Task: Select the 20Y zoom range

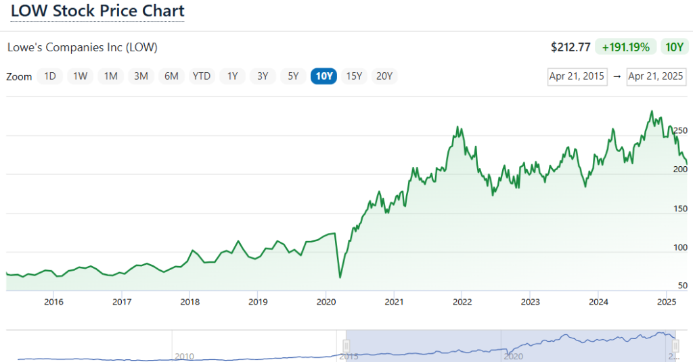Action: tap(384, 76)
